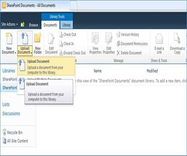The width and height of the screenshot is (187, 156).
Task: Click the New Document icon
Action: coord(9,39)
